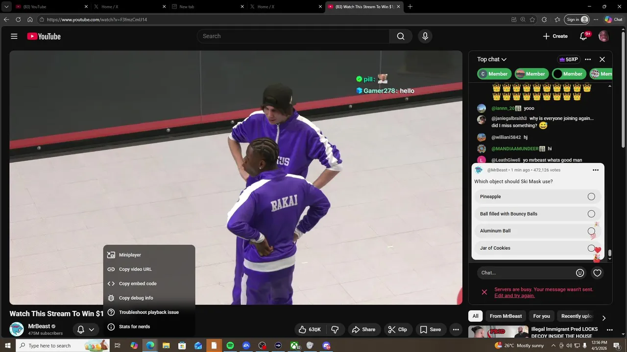Choose Copy video URL in the menu

click(149, 269)
